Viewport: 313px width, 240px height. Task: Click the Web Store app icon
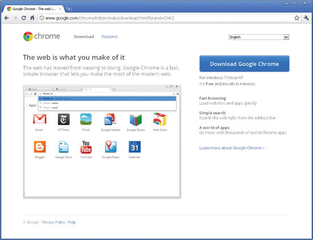(x=160, y=119)
